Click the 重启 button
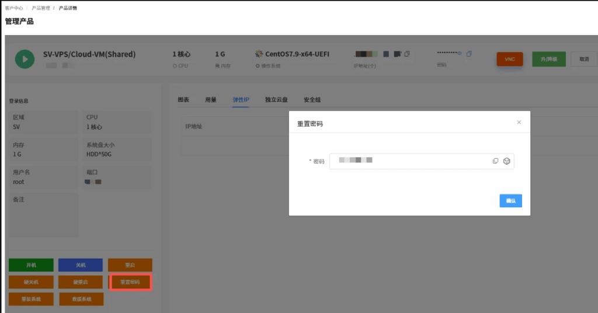The image size is (598, 313). coord(130,265)
